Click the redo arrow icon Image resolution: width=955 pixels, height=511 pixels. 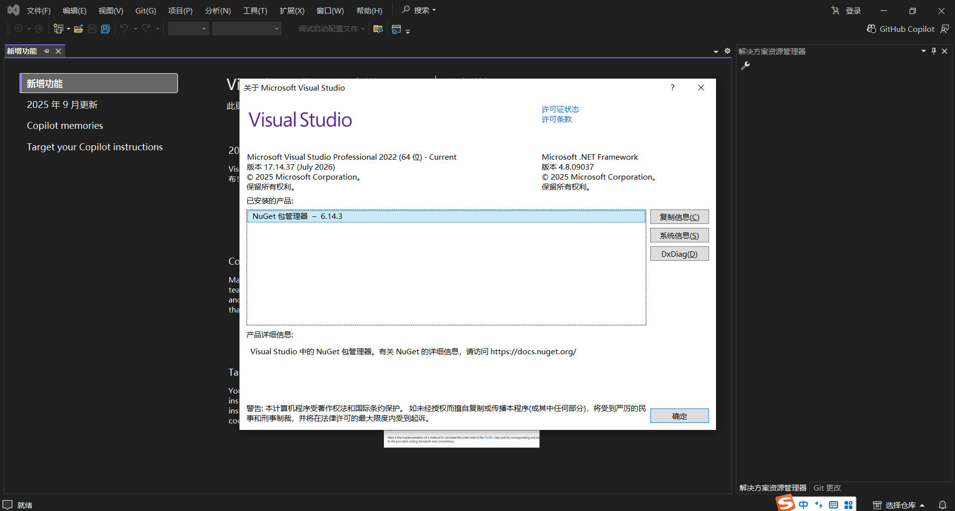146,28
